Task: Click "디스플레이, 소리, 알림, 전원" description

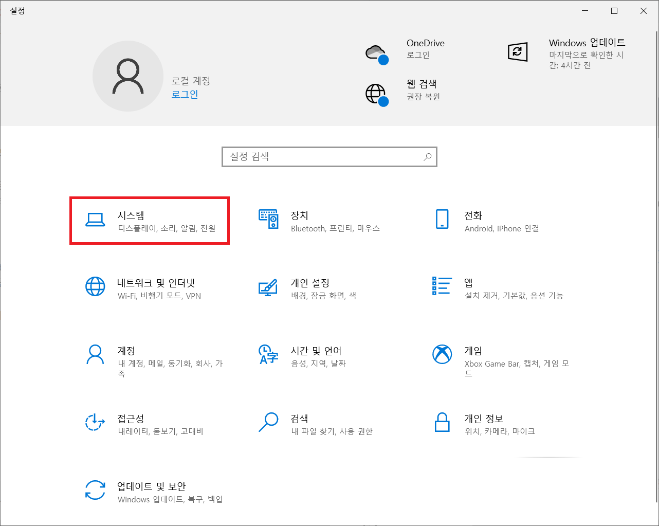Action: click(x=167, y=228)
